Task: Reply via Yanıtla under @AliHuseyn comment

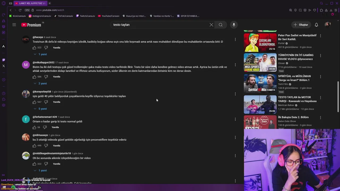Action: coord(57,146)
